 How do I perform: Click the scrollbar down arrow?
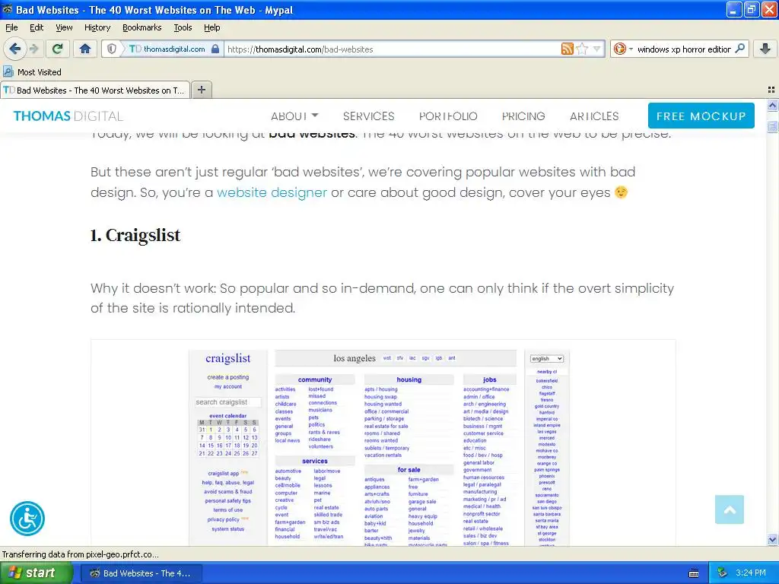tap(772, 539)
